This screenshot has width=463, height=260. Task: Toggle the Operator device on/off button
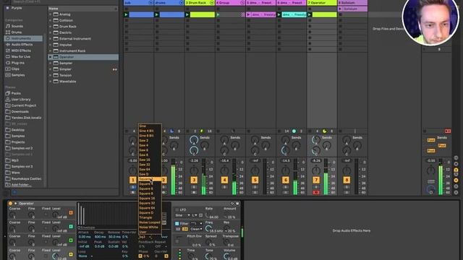10,204
